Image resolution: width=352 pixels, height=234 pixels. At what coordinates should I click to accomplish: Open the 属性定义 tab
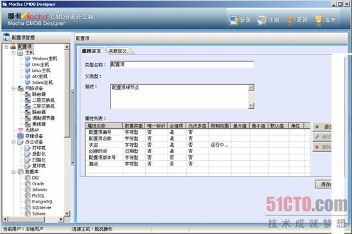[x=91, y=51]
